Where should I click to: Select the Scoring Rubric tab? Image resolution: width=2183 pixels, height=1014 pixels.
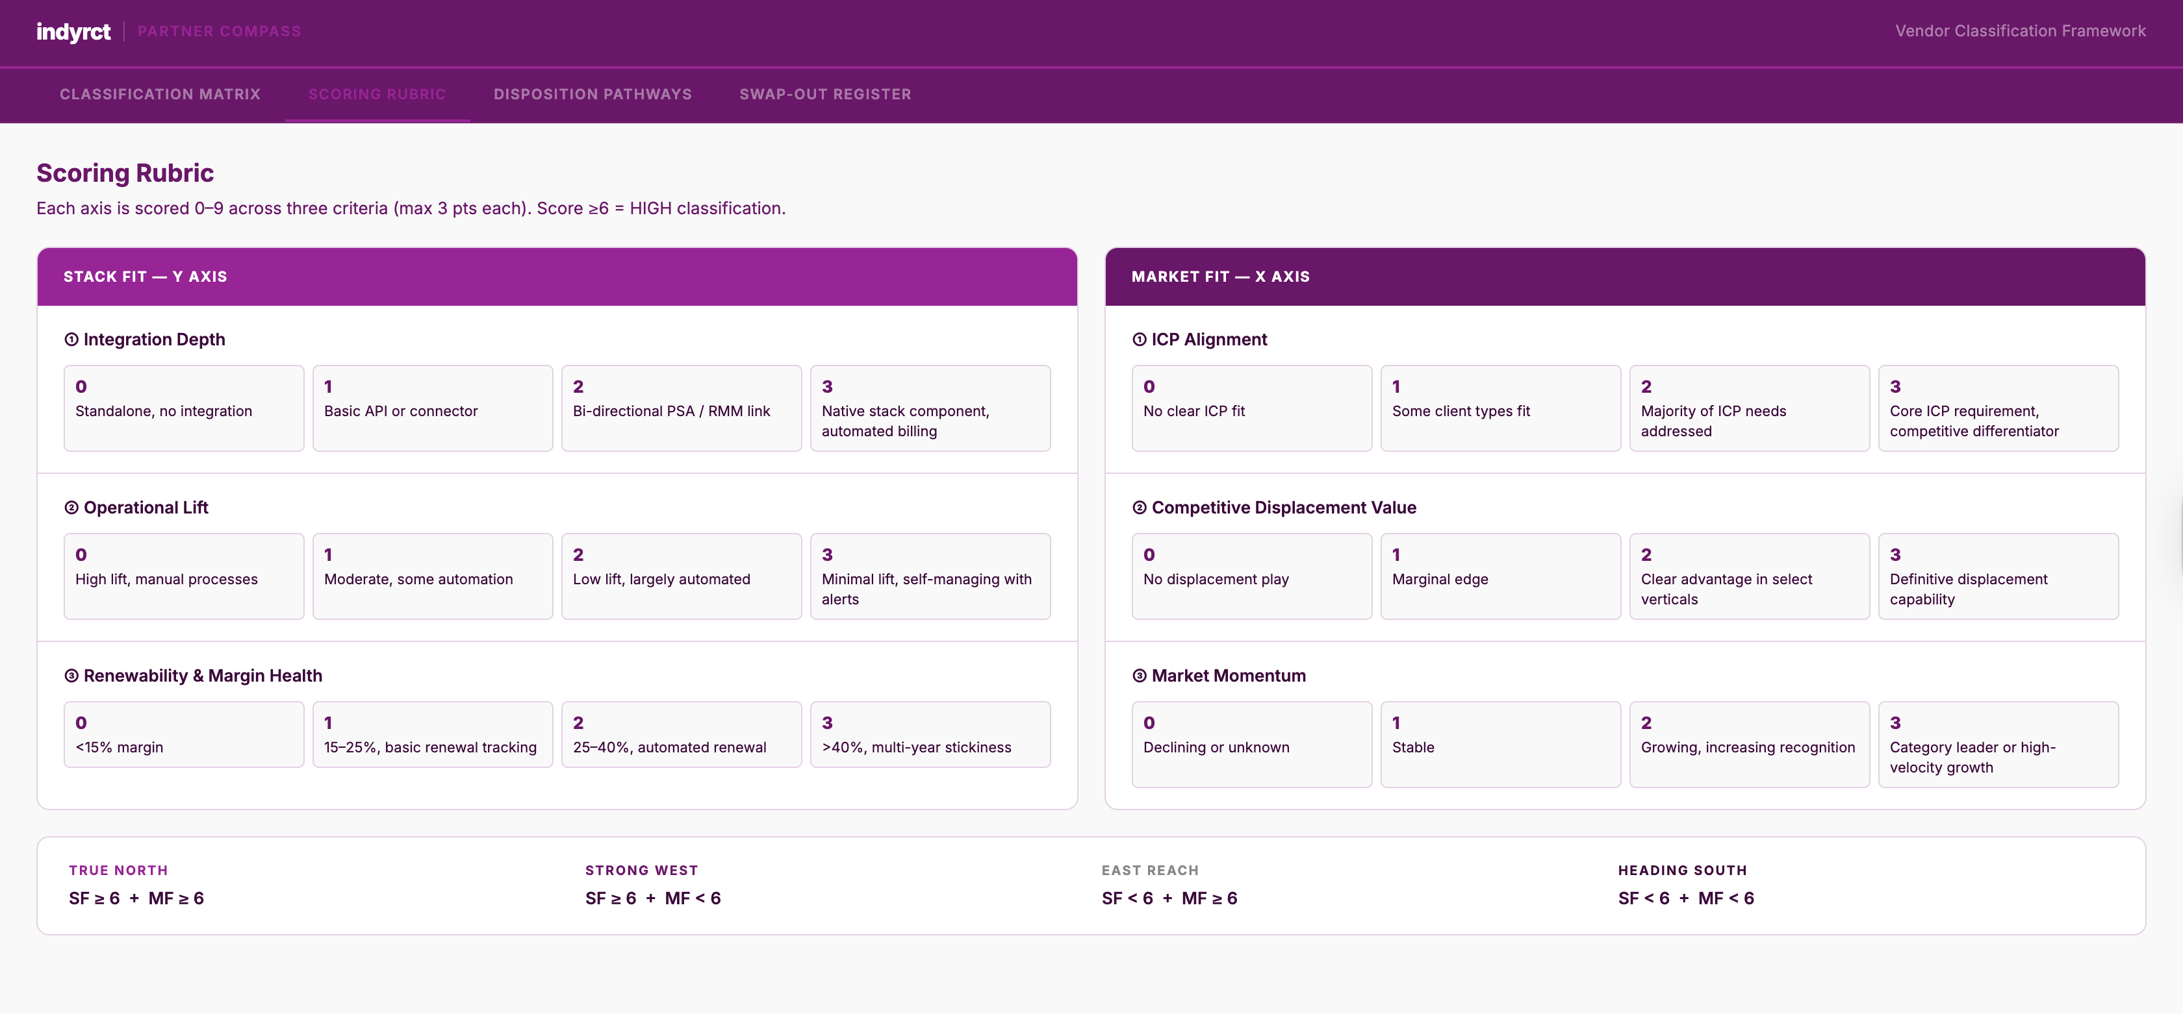point(377,94)
